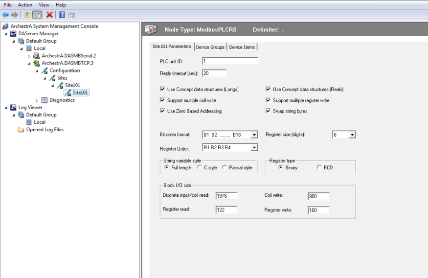Click the Diagnostics node icon

click(44, 100)
